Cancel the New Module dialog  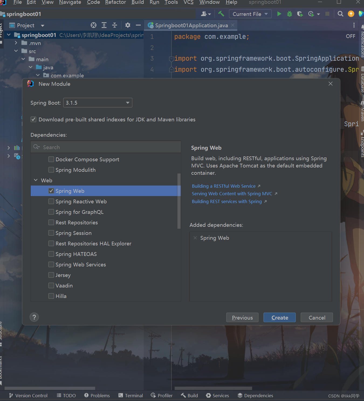317,317
